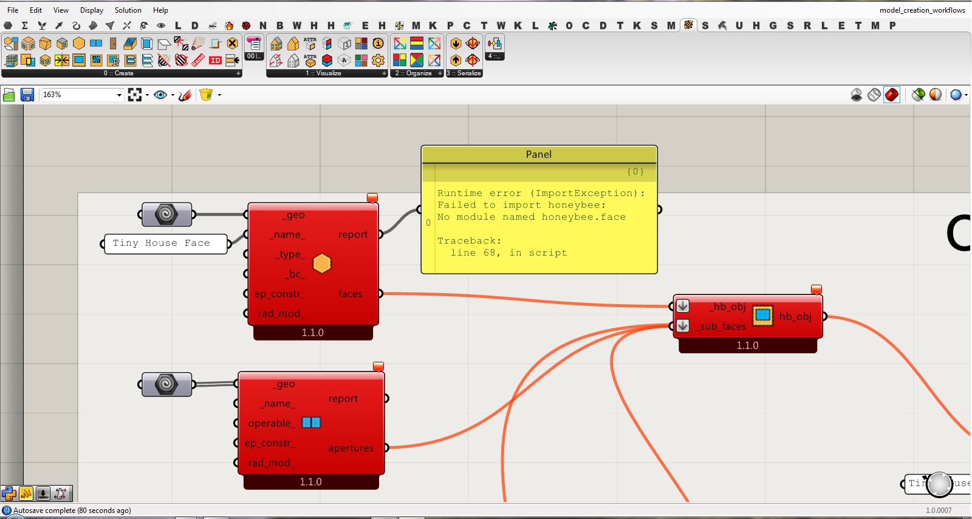This screenshot has width=972, height=519.
Task: Click the blue info icon in status bar
Action: click(7, 511)
